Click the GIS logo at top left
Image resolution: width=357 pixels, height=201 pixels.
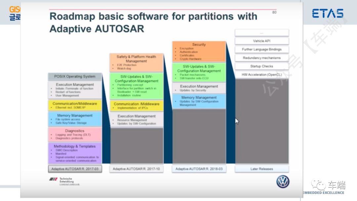coord(15,14)
